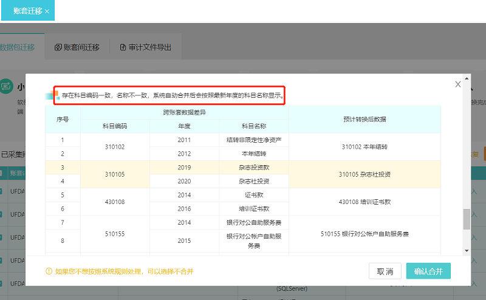486x300 pixels.
Task: Confirm with the 确认合并 button
Action: [428, 271]
